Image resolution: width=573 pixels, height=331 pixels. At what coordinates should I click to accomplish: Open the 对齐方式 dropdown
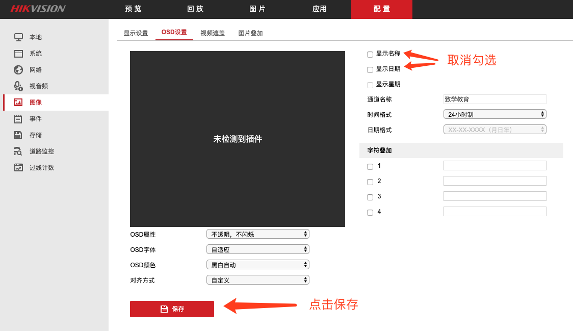pos(257,280)
